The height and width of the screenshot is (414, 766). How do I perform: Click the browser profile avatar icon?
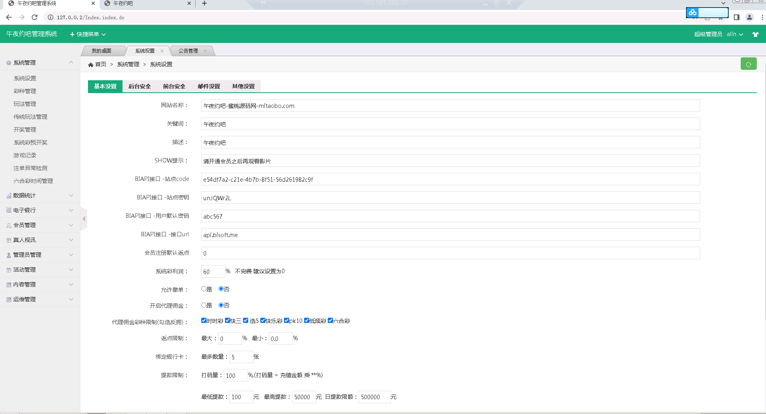coord(749,17)
